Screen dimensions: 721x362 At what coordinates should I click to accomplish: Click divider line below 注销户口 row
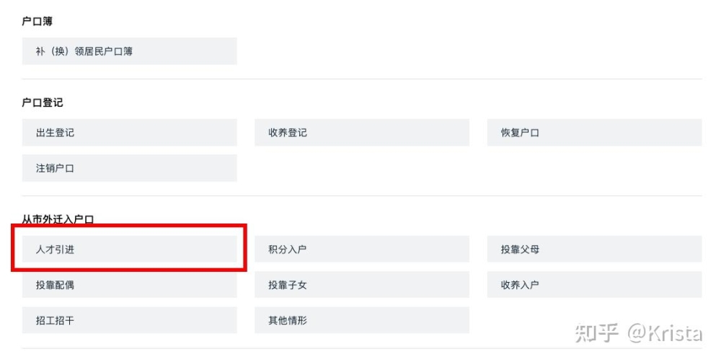tap(362, 196)
